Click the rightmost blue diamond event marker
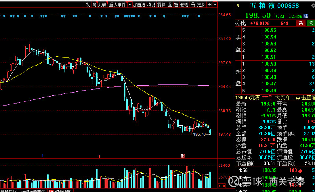Screen dimensions: 315x192 click(x=199, y=16)
